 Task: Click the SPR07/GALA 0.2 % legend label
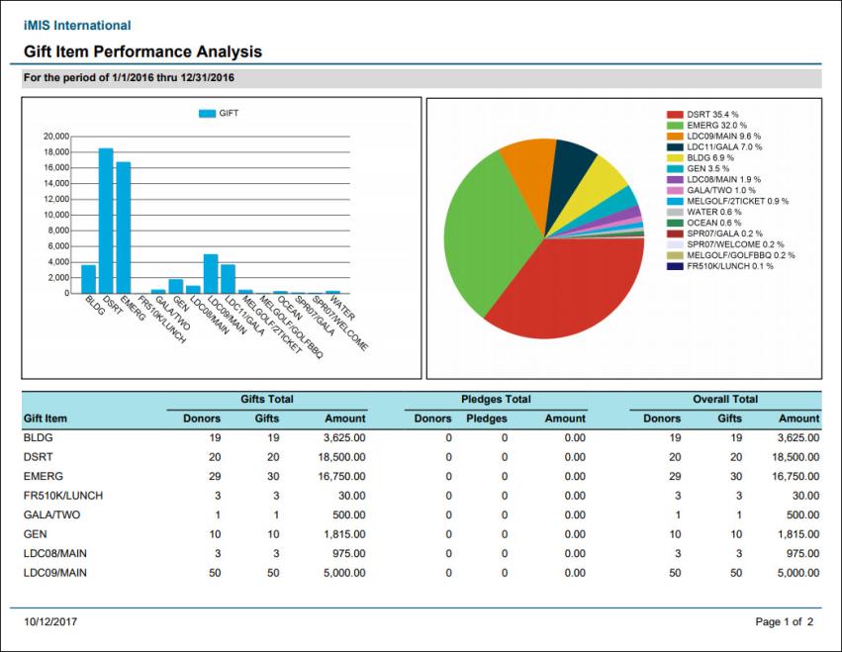point(725,233)
